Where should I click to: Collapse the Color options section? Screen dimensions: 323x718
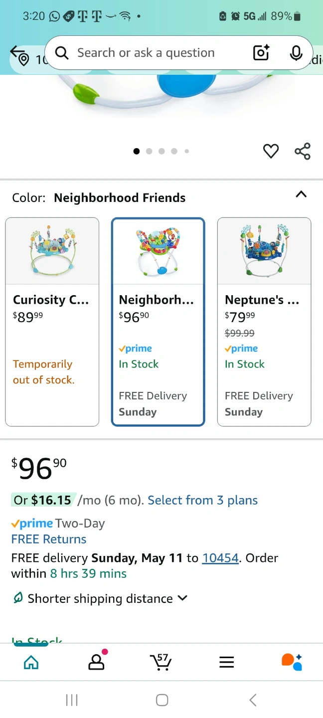click(301, 194)
